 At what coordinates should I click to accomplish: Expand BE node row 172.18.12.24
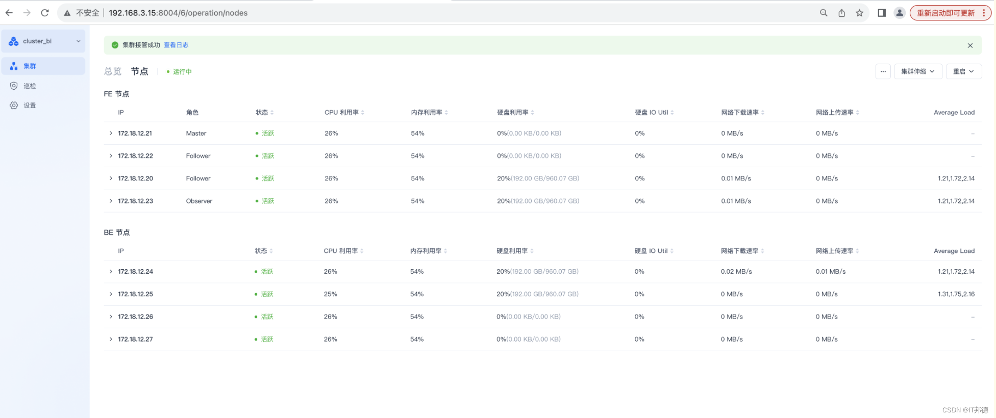coord(111,272)
